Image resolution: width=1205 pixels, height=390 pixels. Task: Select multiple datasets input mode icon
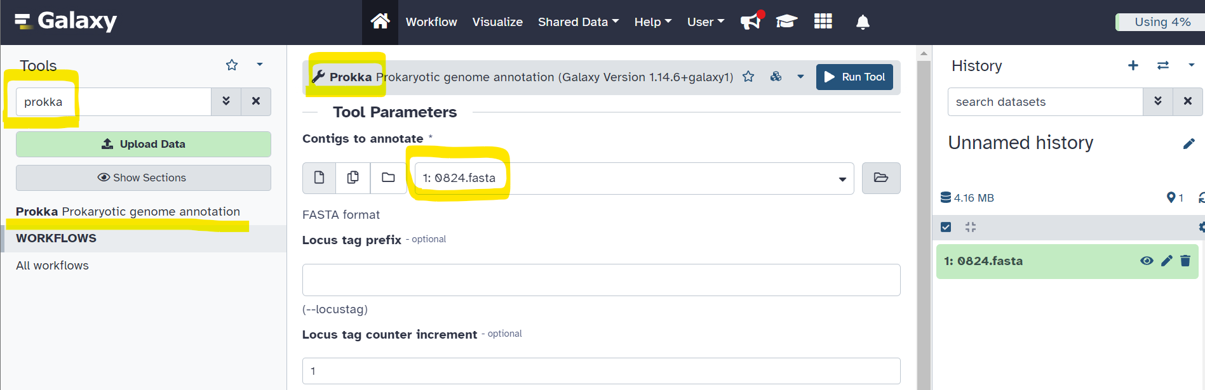coord(353,178)
